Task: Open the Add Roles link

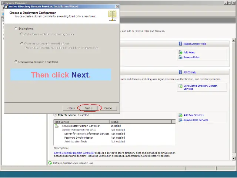Action: click(x=189, y=52)
